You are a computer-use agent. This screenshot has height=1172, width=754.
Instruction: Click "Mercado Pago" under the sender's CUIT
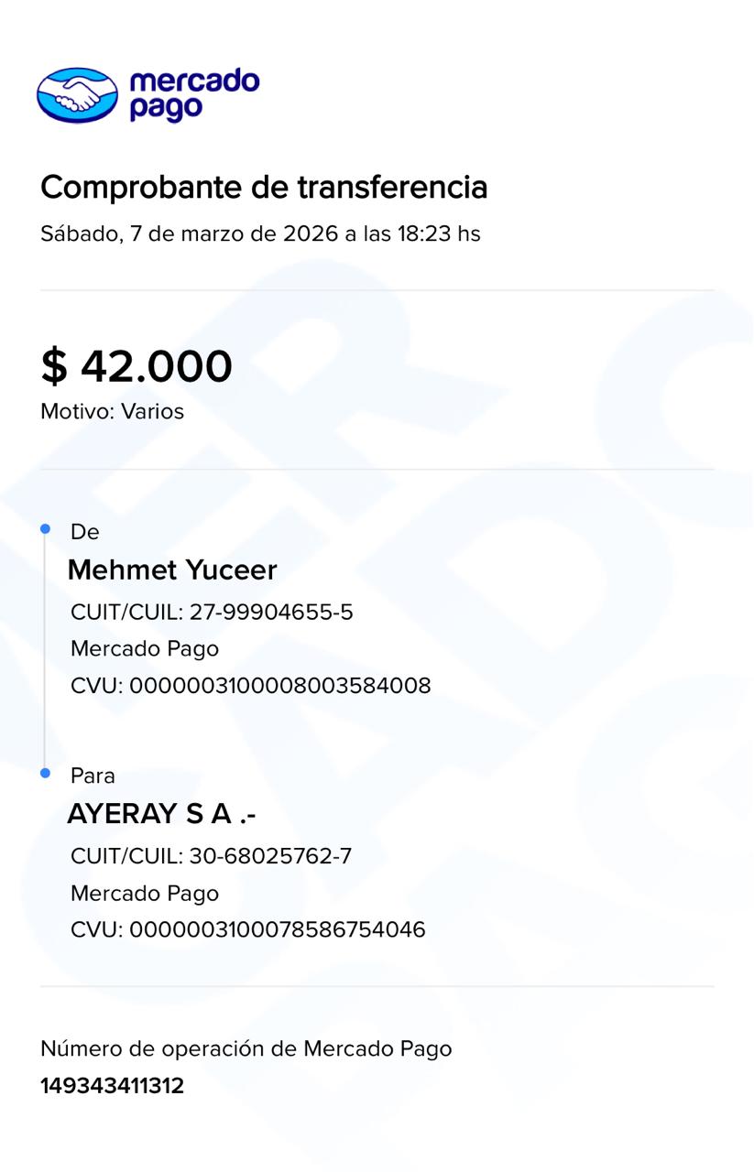145,648
